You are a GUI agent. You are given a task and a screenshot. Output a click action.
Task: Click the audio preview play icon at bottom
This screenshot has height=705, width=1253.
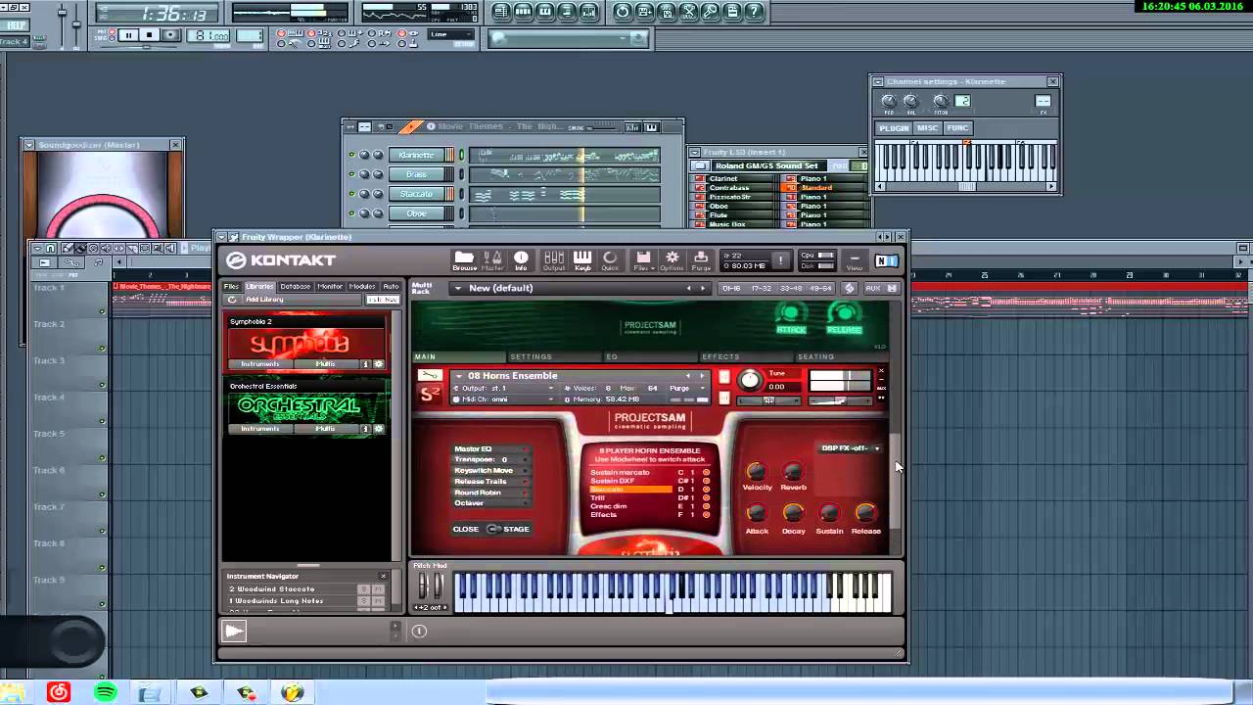pyautogui.click(x=234, y=632)
